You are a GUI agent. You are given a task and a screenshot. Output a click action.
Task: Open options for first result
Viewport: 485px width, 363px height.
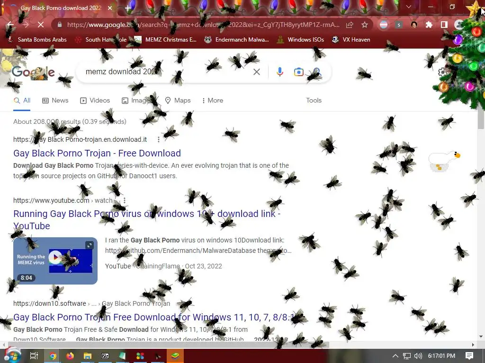[159, 139]
